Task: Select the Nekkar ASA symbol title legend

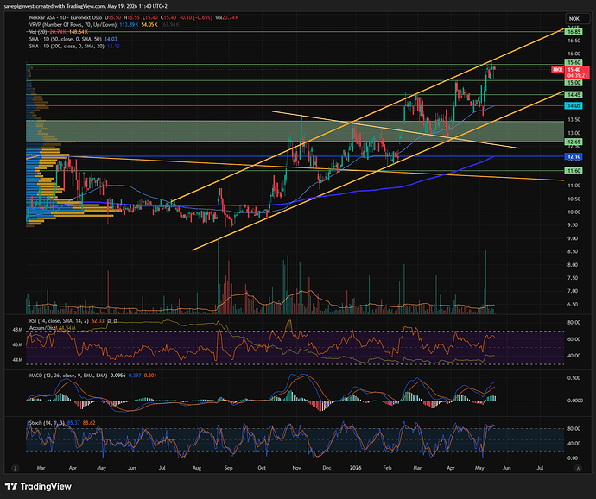Action: coord(66,17)
